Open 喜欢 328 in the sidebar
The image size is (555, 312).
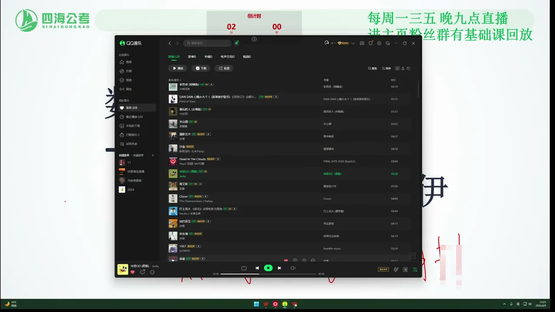coord(137,108)
